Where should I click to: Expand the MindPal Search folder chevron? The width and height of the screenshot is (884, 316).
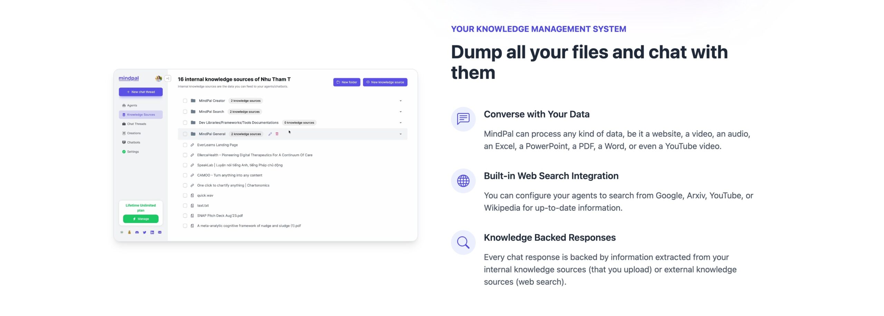click(401, 112)
